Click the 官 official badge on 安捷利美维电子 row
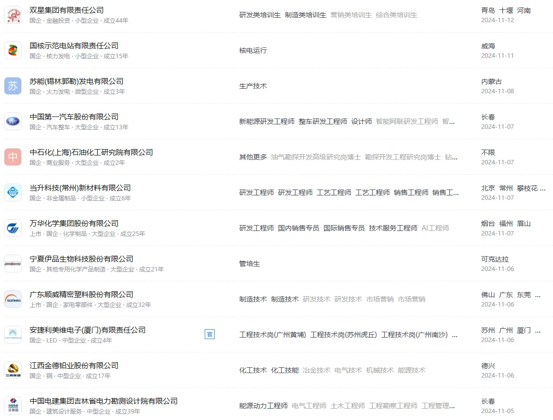The height and width of the screenshot is (420, 553). [210, 334]
